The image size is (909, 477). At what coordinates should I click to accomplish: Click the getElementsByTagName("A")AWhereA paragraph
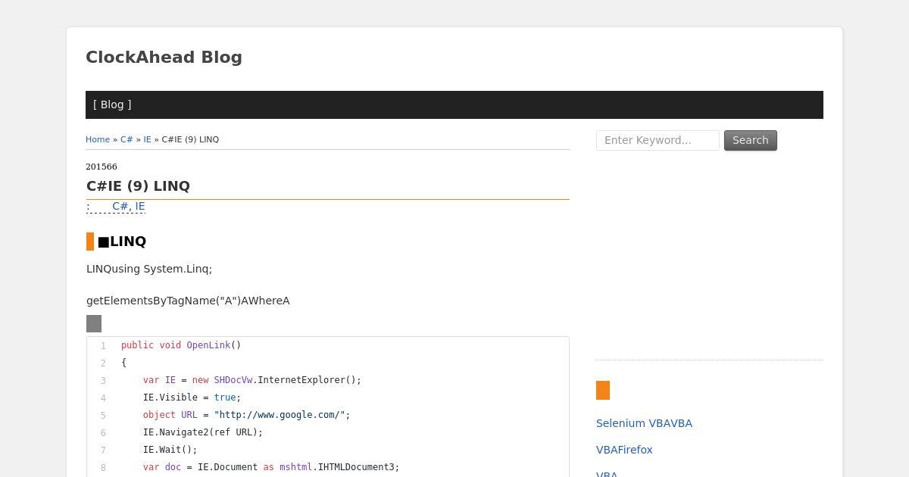coord(188,301)
